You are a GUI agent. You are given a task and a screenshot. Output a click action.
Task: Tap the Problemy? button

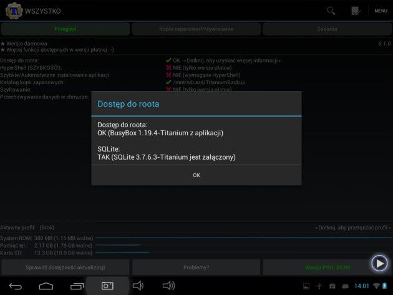click(x=196, y=268)
